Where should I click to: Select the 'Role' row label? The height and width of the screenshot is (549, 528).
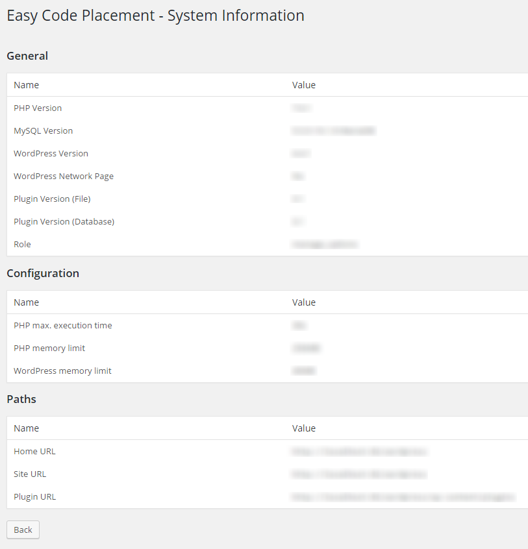click(x=22, y=245)
